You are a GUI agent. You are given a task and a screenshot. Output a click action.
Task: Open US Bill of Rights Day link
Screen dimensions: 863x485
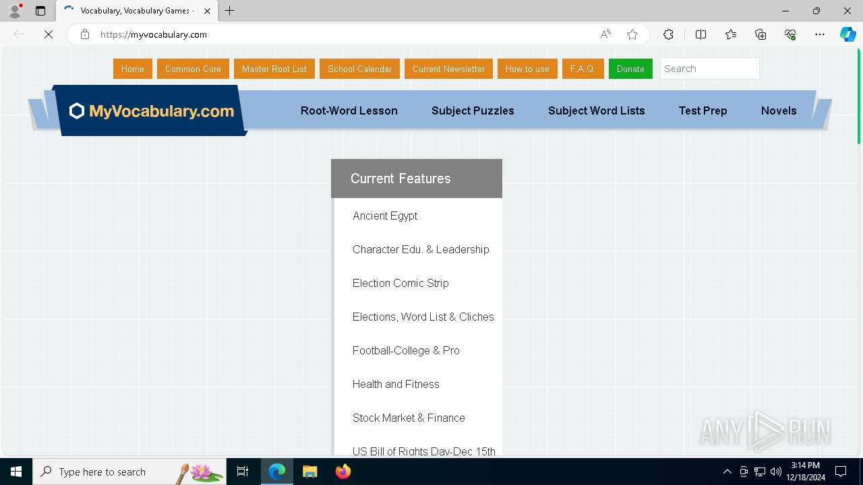point(424,451)
